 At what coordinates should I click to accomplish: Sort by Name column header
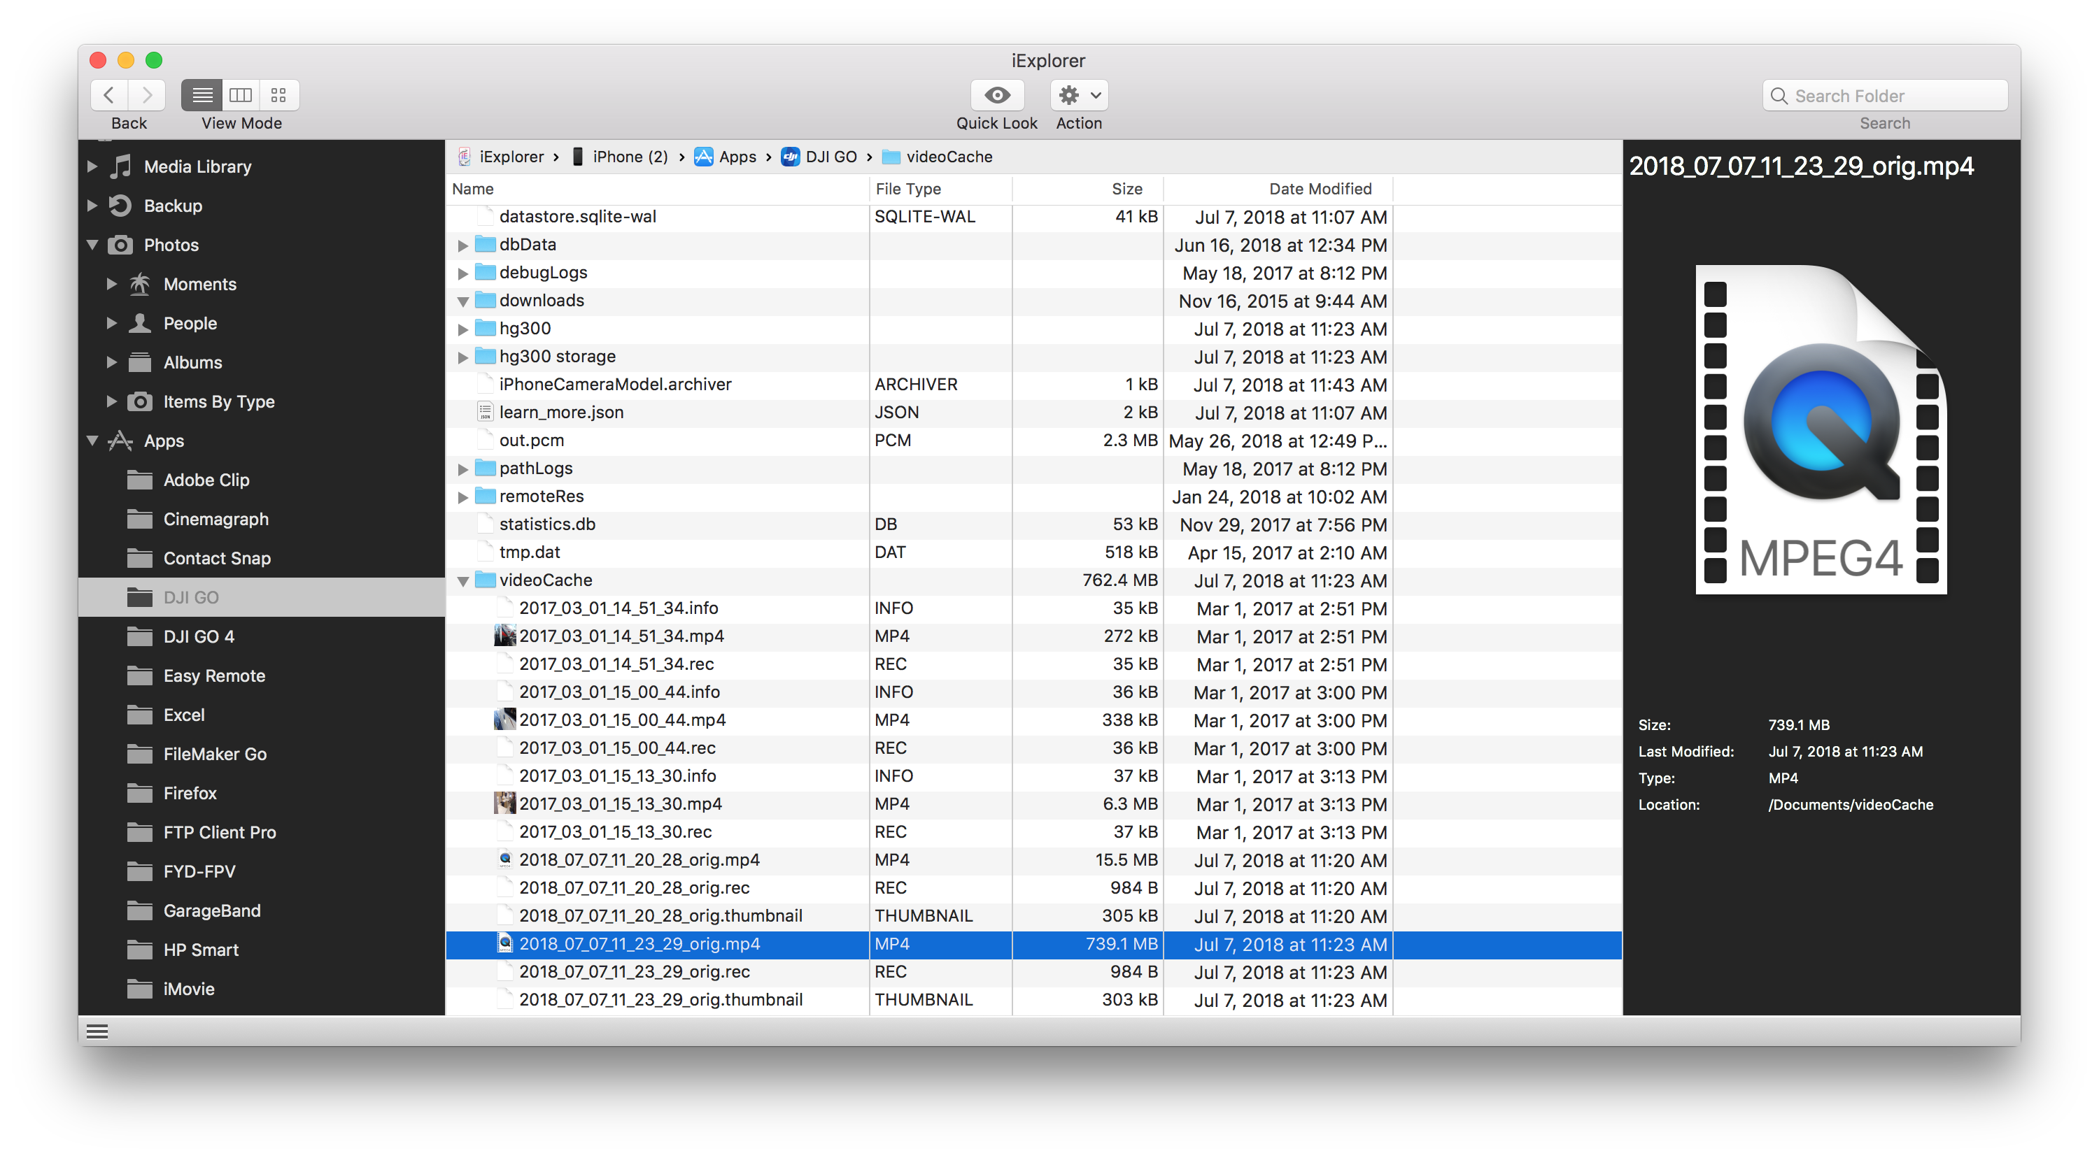(x=658, y=188)
